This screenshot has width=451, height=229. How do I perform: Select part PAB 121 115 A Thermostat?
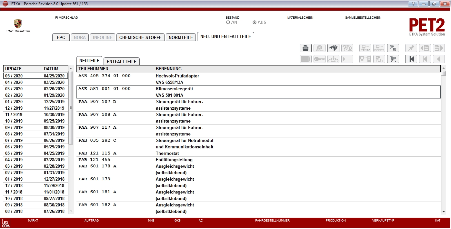click(x=258, y=153)
